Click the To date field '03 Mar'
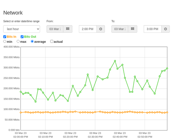 tap(120, 29)
